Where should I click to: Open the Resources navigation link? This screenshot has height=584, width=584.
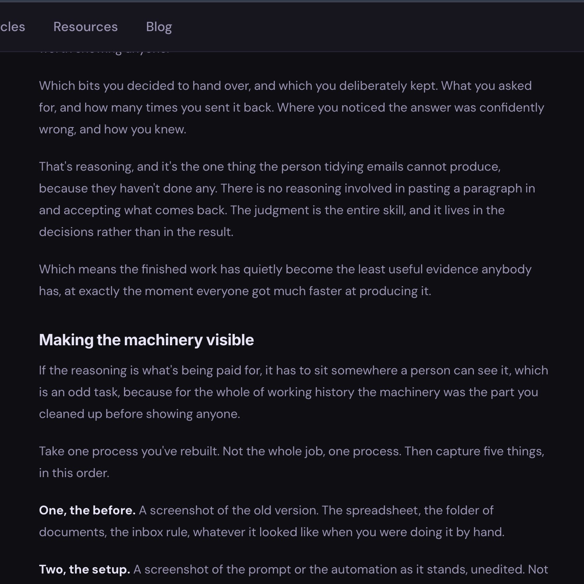tap(86, 27)
